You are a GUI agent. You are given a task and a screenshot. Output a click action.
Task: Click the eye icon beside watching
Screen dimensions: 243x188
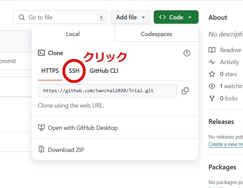point(212,86)
